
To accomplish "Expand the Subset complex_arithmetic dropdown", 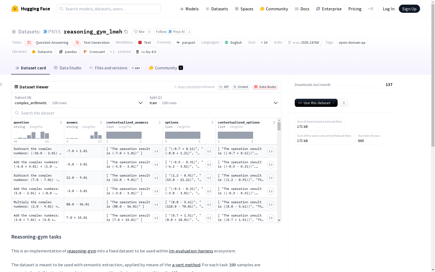I will click(x=79, y=100).
